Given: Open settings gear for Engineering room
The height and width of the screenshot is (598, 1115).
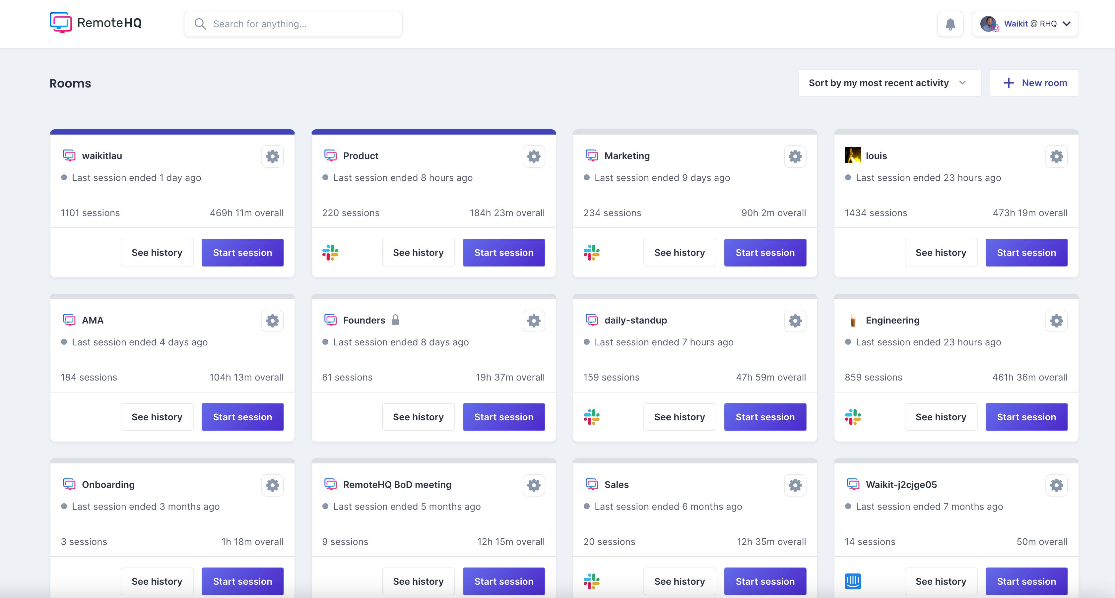Looking at the screenshot, I should point(1057,321).
